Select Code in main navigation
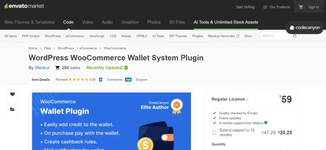 click(x=68, y=22)
